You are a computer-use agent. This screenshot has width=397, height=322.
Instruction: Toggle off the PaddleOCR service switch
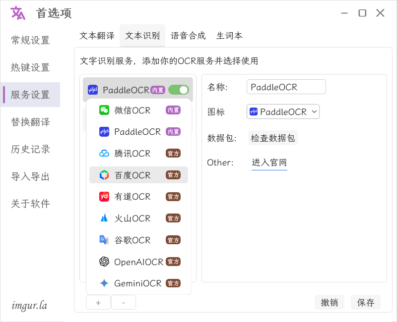click(x=179, y=90)
